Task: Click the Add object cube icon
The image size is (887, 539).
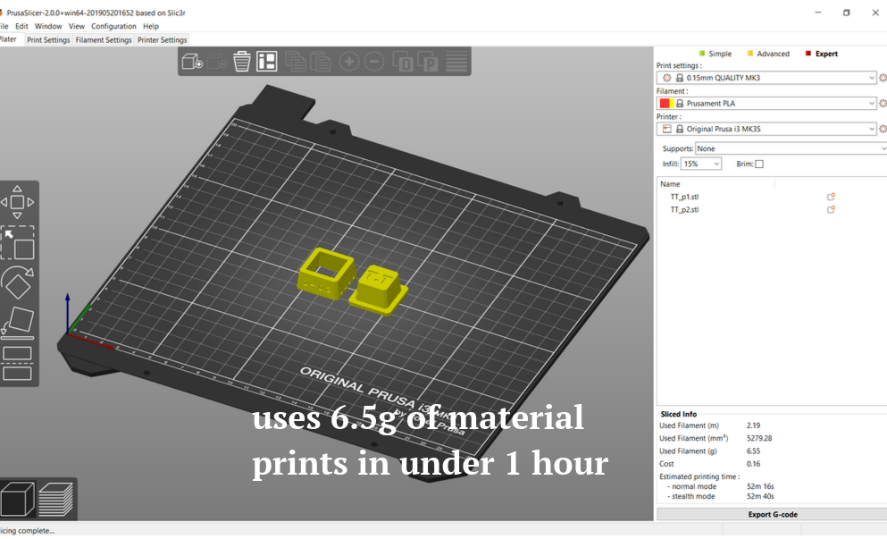Action: pyautogui.click(x=192, y=61)
